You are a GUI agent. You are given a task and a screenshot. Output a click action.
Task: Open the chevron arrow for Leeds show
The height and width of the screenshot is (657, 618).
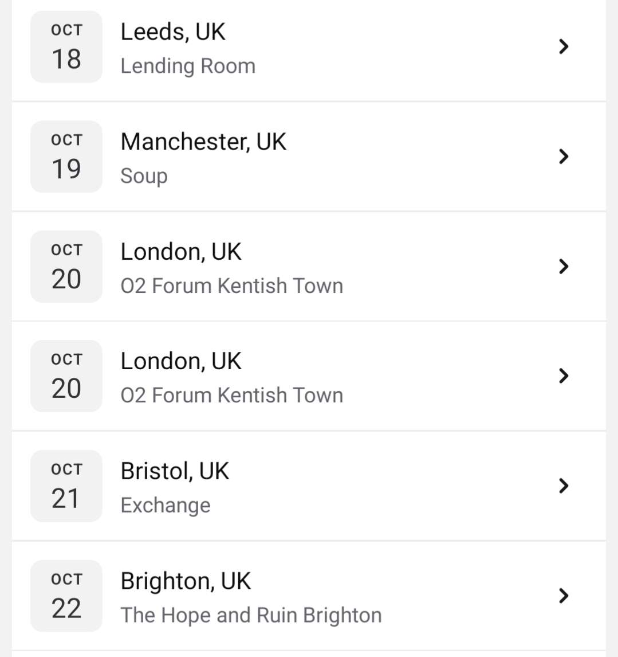point(564,46)
